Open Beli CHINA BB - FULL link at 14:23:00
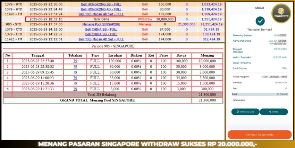This screenshot has height=148, width=295. (x=101, y=30)
